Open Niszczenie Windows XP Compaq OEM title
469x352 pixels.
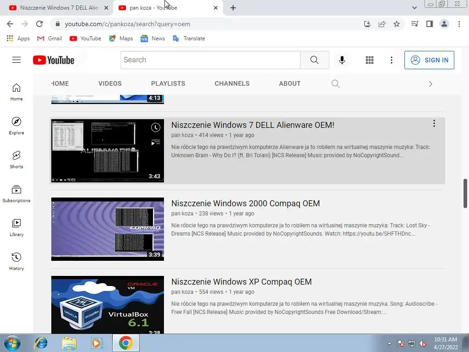(241, 282)
